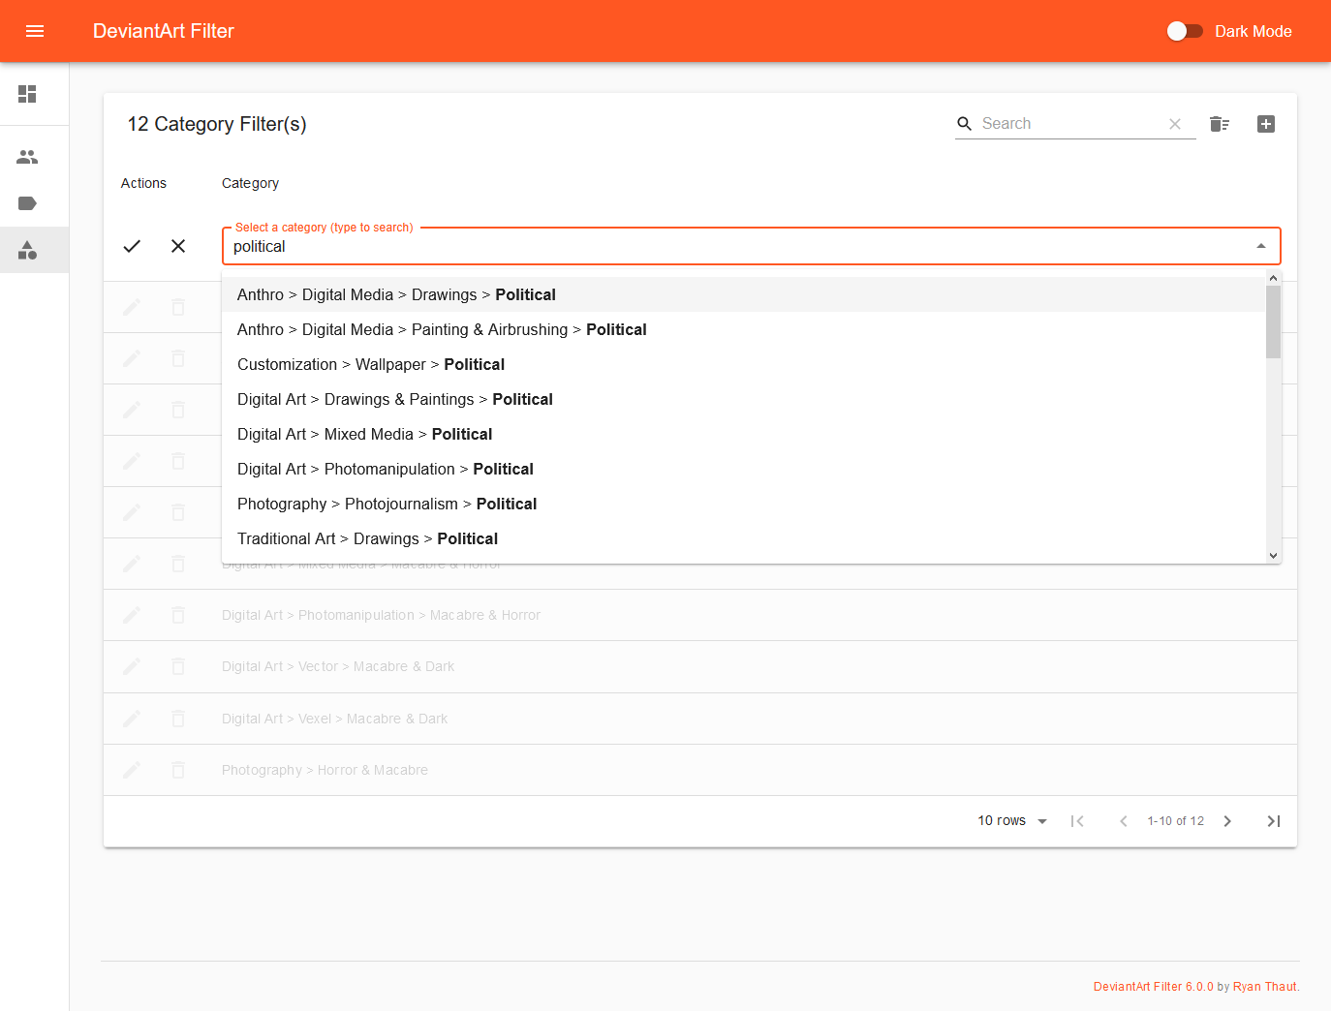Image resolution: width=1331 pixels, height=1011 pixels.
Task: Click into the Search filters field
Action: [1070, 124]
